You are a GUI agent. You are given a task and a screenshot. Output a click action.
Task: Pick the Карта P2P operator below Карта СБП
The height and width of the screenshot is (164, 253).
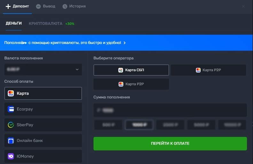pyautogui.click(x=131, y=84)
